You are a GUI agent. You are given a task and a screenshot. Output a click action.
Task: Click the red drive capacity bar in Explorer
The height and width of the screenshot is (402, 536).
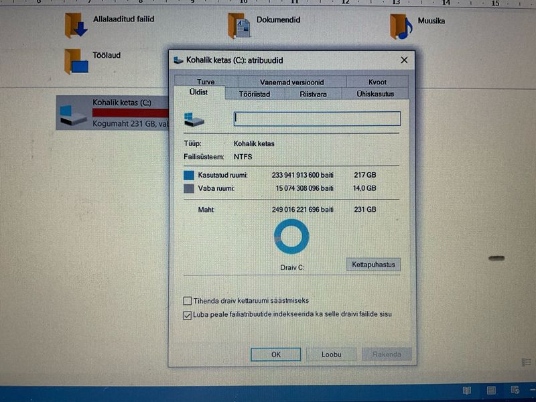pyautogui.click(x=130, y=113)
